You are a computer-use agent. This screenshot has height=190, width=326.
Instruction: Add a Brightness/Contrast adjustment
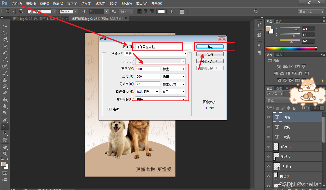(279, 67)
